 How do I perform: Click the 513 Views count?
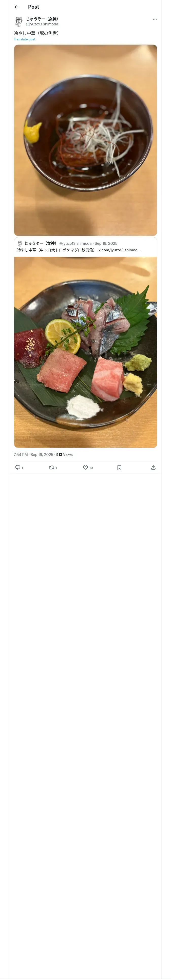point(64,454)
